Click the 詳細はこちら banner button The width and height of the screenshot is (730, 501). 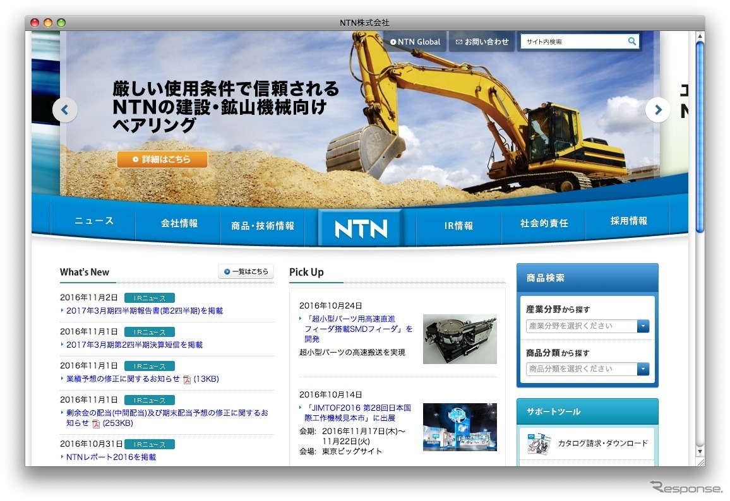pos(162,159)
